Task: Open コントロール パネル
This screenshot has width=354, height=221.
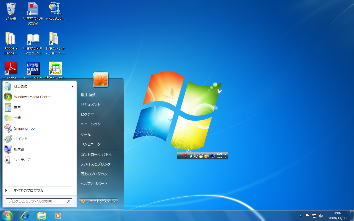Action: pos(96,155)
